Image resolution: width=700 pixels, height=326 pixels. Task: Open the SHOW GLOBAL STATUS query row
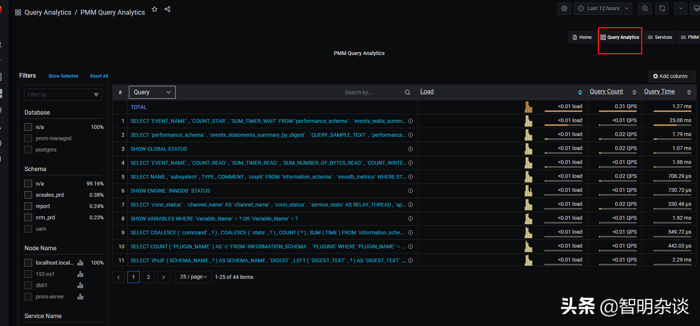tap(159, 149)
